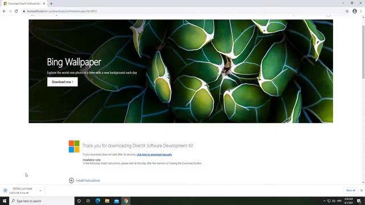Click the Bing Wallpaper succulent banner image
The height and width of the screenshot is (205, 365).
181,71
